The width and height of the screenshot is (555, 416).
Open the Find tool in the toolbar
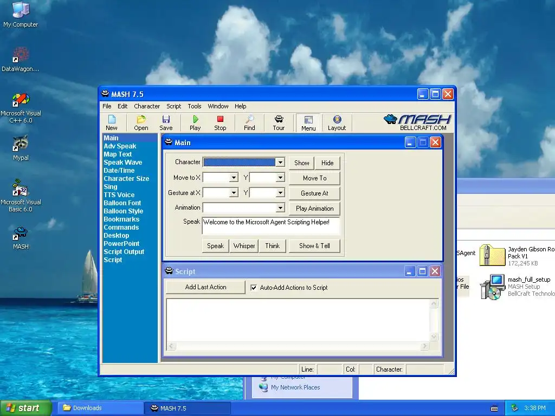pyautogui.click(x=249, y=123)
